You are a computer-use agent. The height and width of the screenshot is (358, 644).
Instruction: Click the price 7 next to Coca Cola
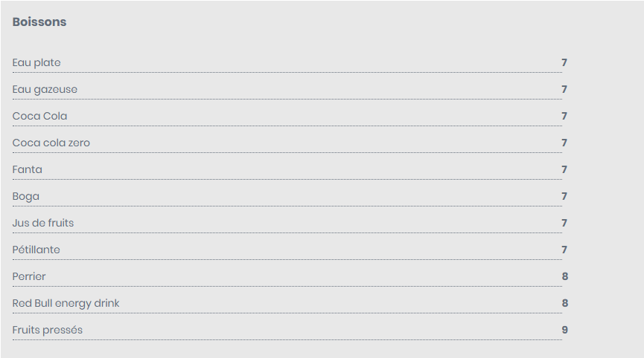(564, 116)
